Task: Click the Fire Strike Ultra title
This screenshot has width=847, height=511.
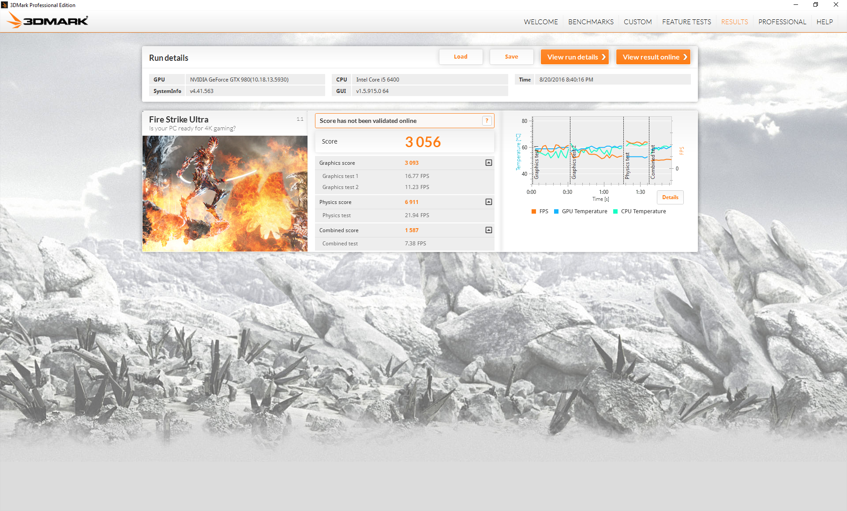Action: pos(179,119)
